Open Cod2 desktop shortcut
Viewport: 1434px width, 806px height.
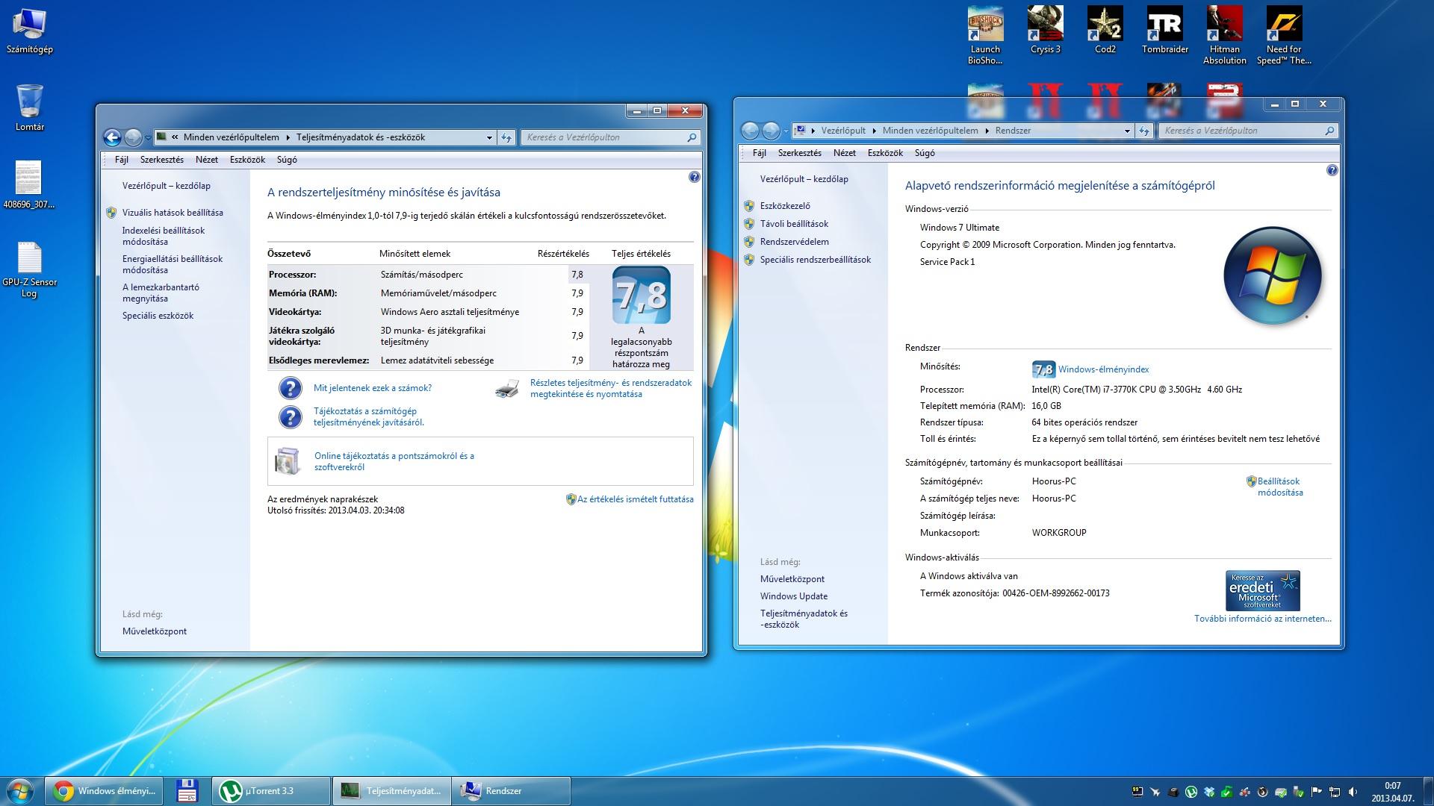click(x=1105, y=31)
